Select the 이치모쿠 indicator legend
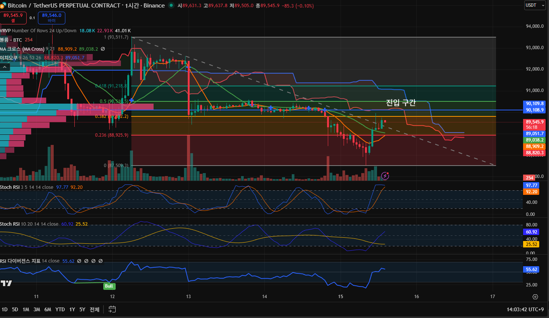This screenshot has height=318, width=549. click(x=9, y=58)
